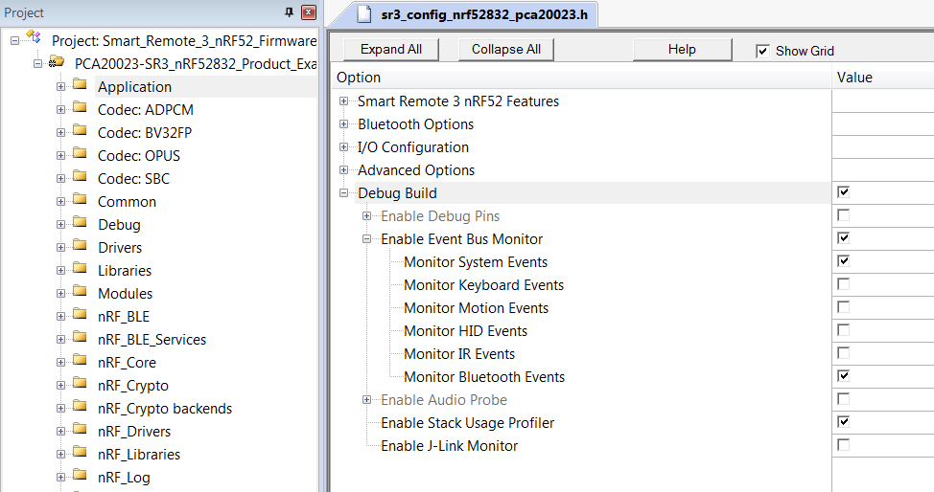This screenshot has height=492, width=934.
Task: Check Monitor HID Events checkbox
Action: click(x=843, y=329)
